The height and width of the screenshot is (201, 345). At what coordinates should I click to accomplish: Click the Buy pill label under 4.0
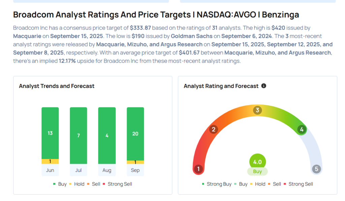pos(257,171)
